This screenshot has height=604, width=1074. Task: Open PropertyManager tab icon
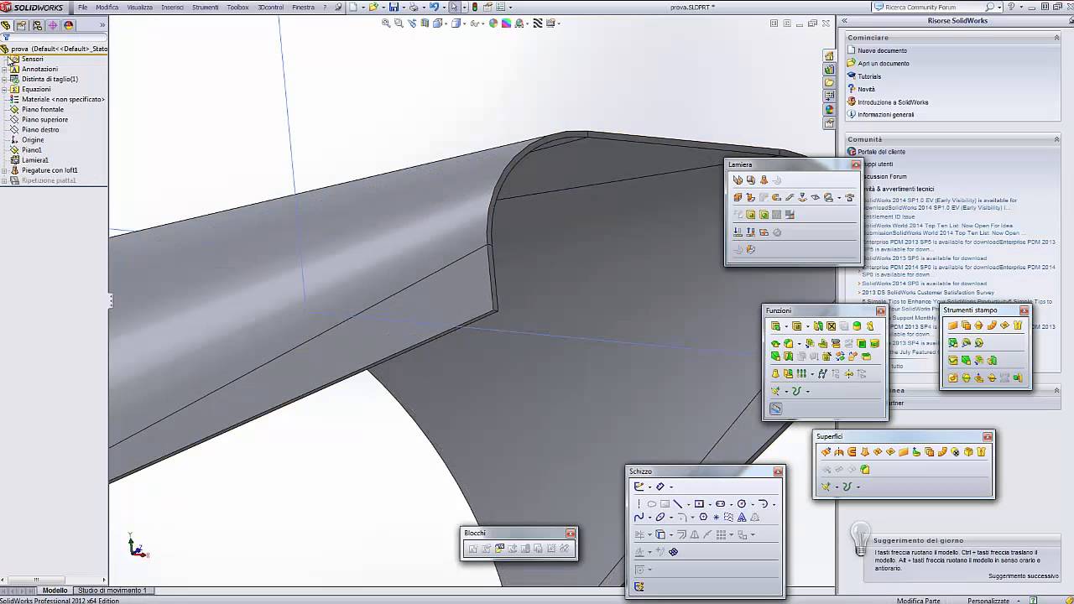(21, 25)
